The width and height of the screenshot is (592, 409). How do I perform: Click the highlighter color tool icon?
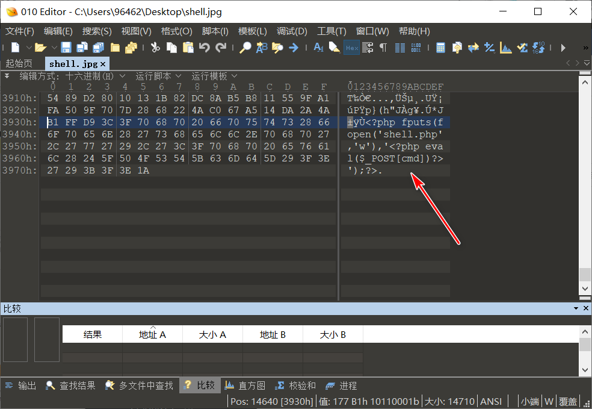point(335,47)
